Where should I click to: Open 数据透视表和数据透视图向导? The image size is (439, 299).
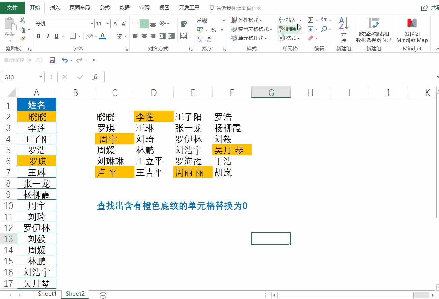(374, 30)
